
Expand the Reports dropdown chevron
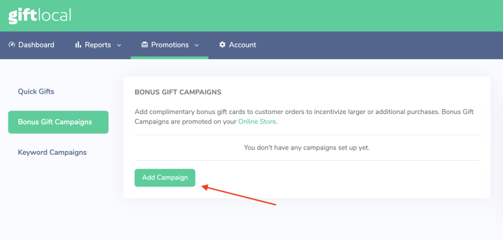click(119, 45)
